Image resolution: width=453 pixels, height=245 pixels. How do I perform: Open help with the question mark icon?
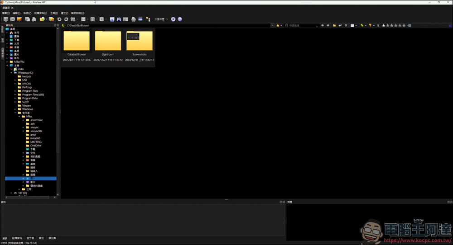coord(180,19)
